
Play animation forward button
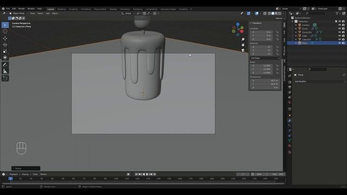(x=147, y=174)
